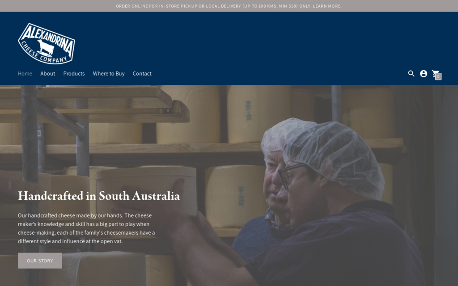The height and width of the screenshot is (286, 458).
Task: Click the cart item count badge
Action: coord(438,76)
